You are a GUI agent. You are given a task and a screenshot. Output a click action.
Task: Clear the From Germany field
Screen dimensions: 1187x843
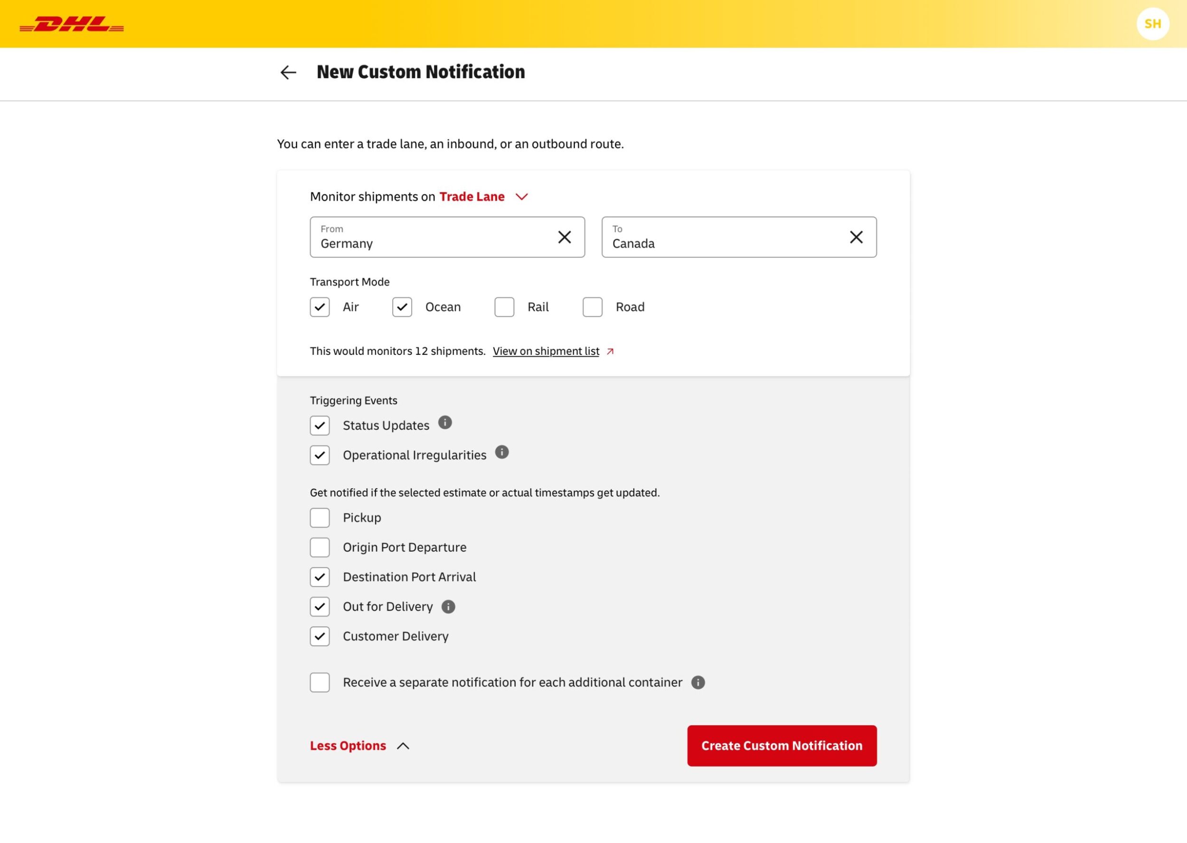point(564,237)
